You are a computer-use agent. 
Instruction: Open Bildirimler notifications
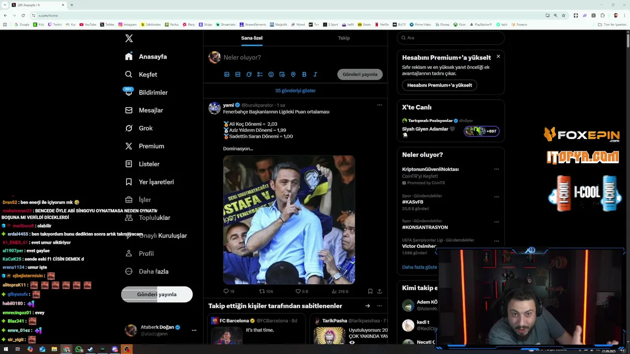pos(146,92)
